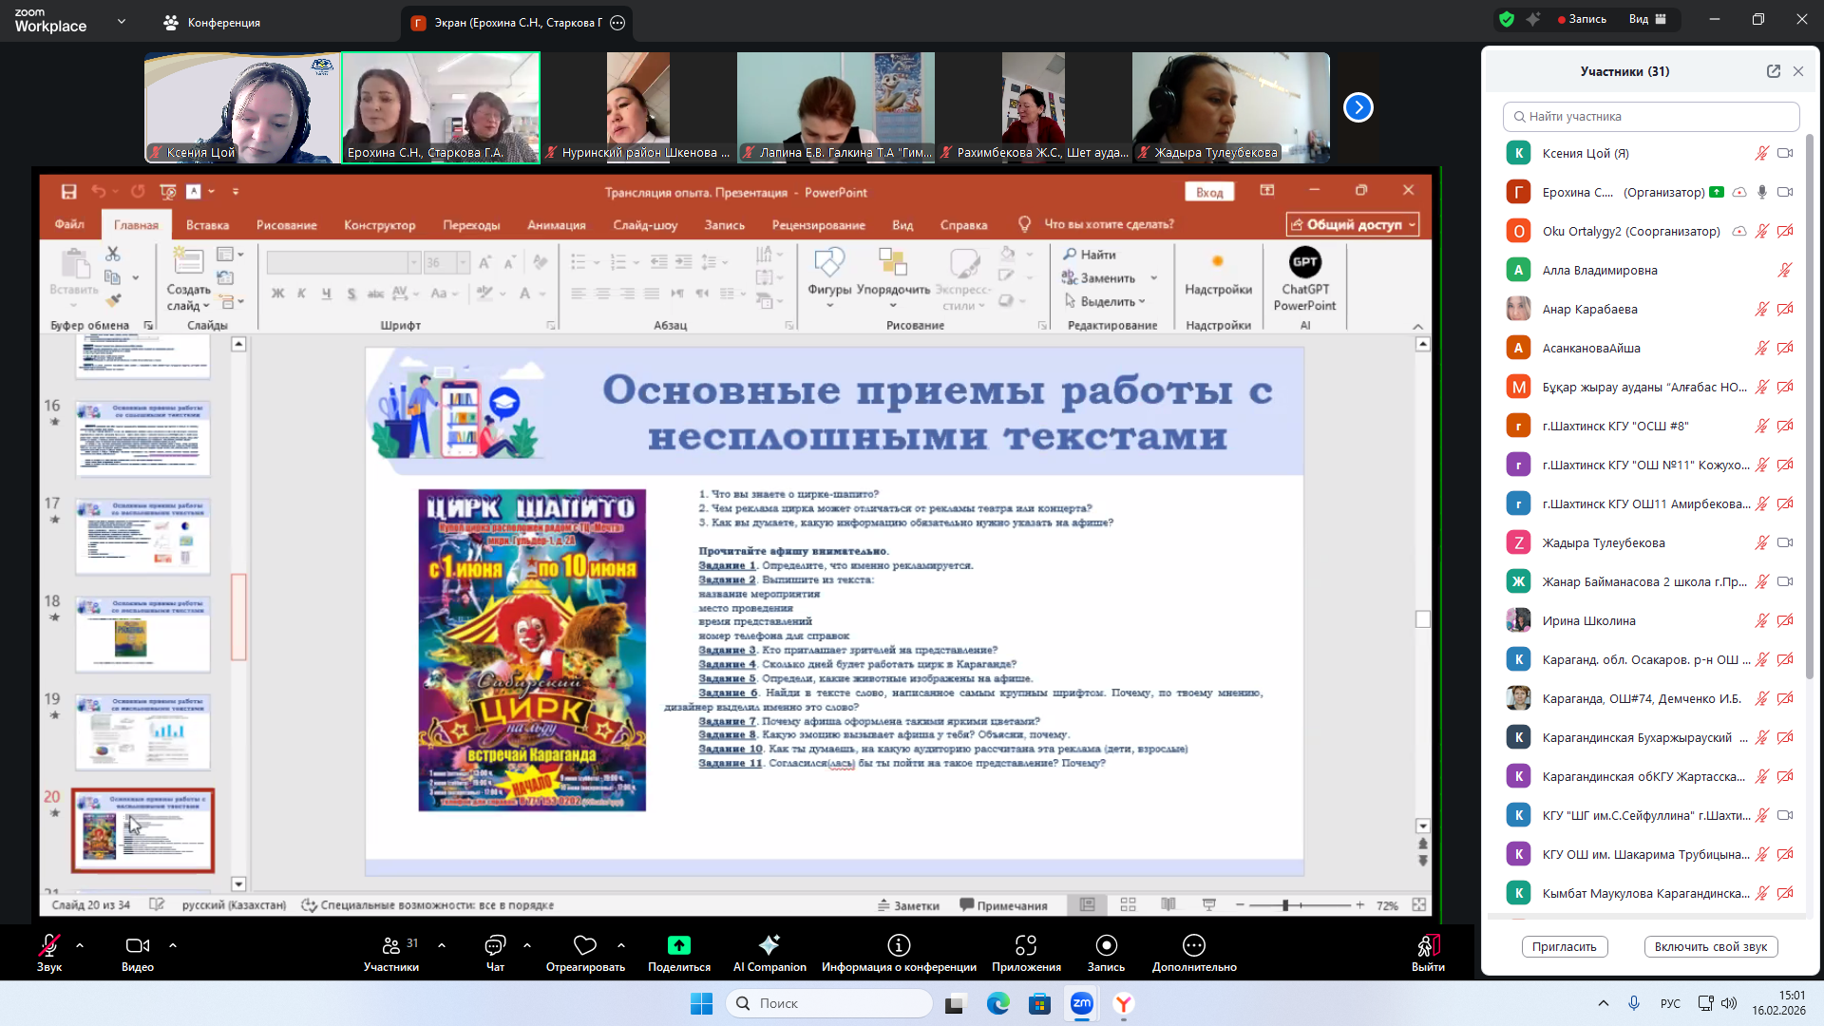
Task: Toggle camera with Видео button
Action: [137, 945]
